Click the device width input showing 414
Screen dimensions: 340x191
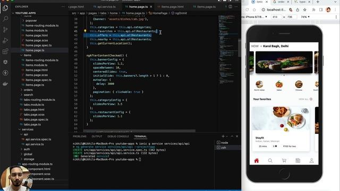(276, 17)
